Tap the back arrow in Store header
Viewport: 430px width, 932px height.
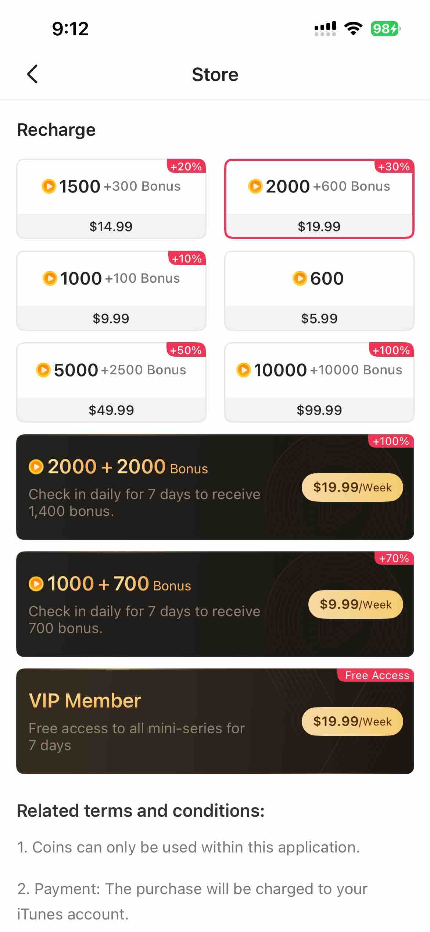tap(32, 74)
